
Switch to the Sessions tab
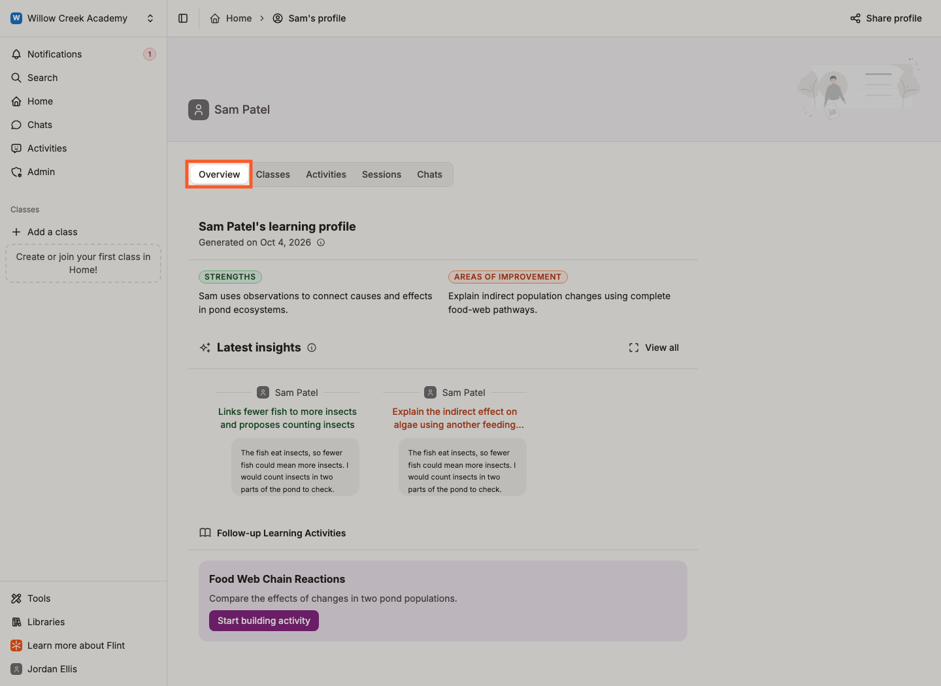click(382, 174)
